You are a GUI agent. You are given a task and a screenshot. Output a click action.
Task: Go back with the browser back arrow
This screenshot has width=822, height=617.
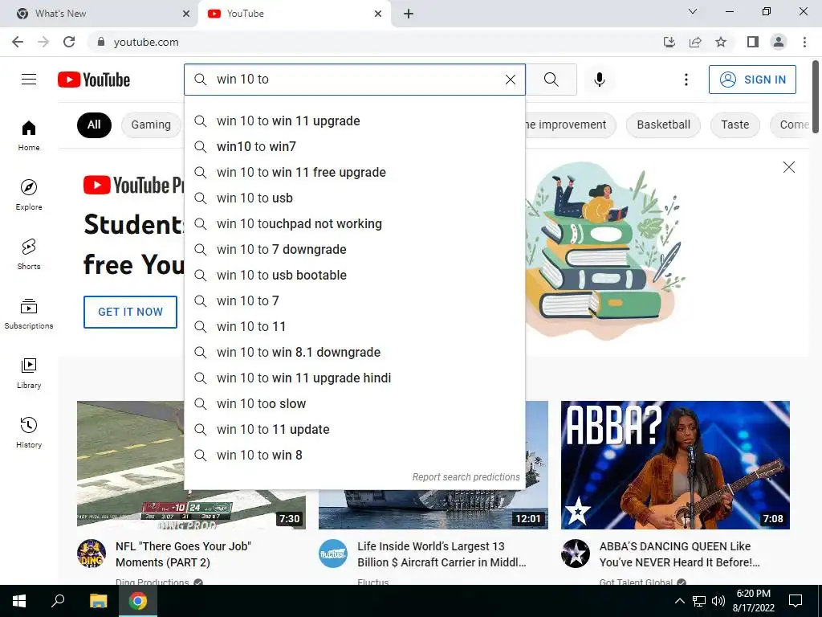coord(18,42)
